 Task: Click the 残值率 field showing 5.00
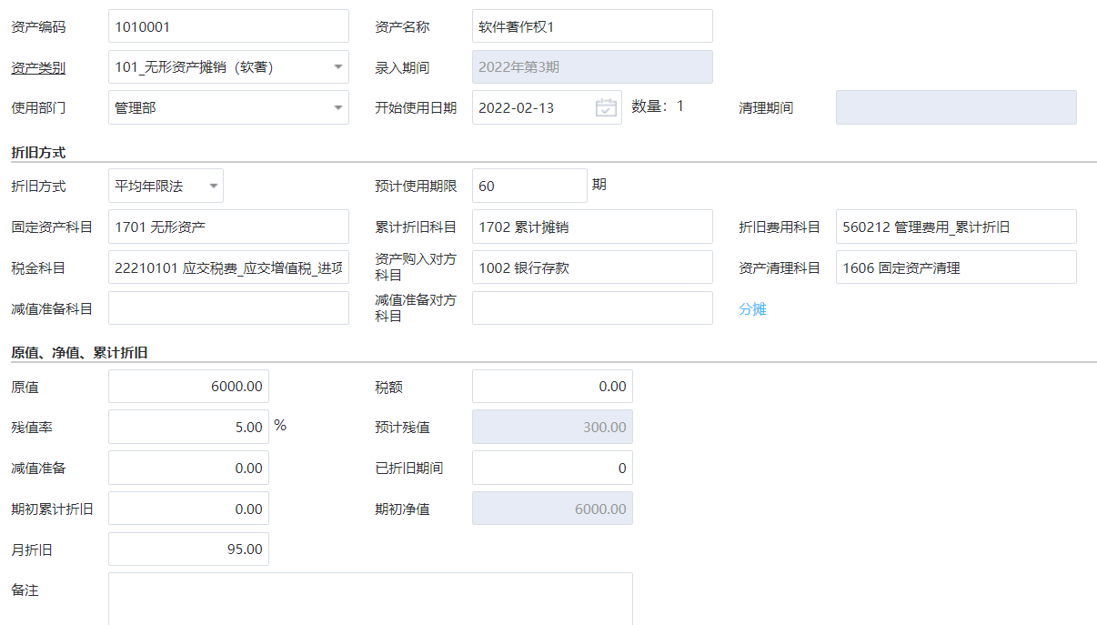tap(188, 427)
